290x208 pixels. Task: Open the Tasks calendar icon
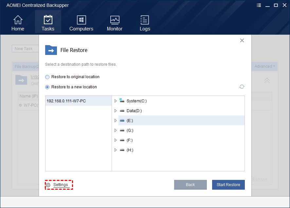coord(48,20)
